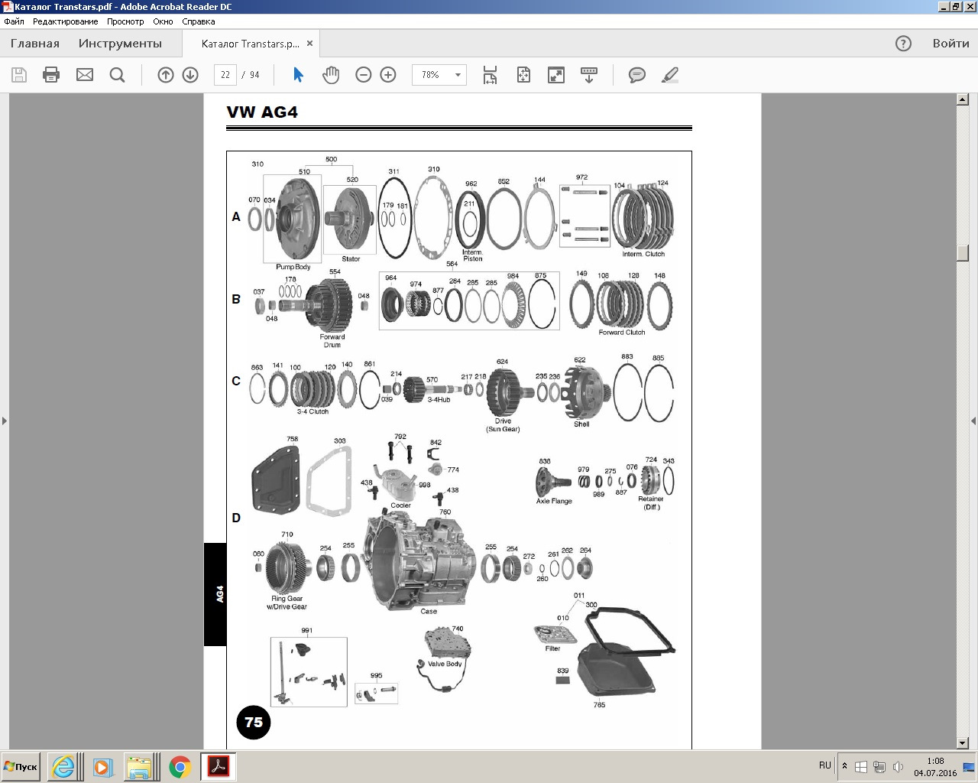Click the Войти sign-in button
The image size is (978, 783).
950,44
